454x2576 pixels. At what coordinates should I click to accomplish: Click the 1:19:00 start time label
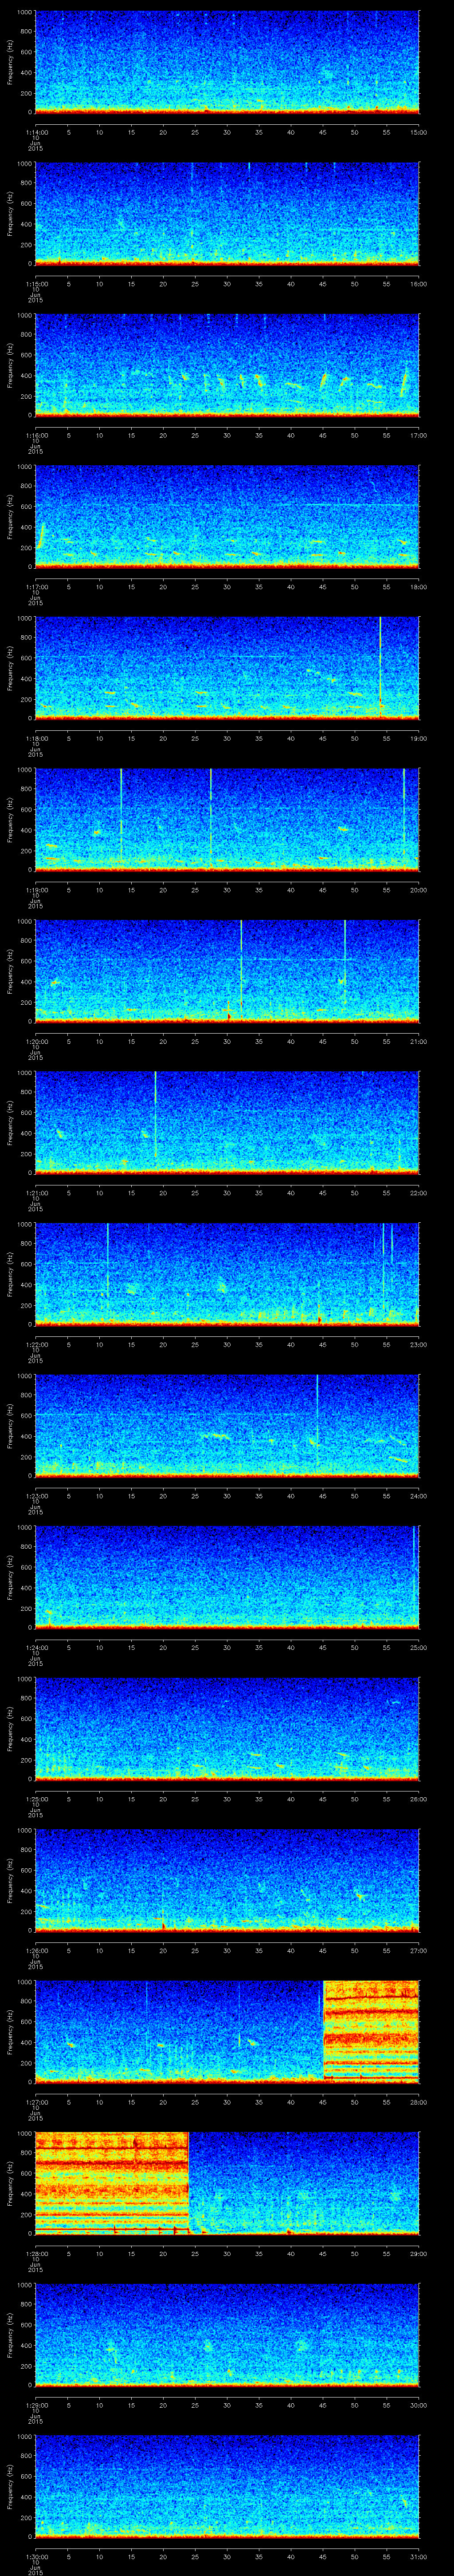pos(36,890)
